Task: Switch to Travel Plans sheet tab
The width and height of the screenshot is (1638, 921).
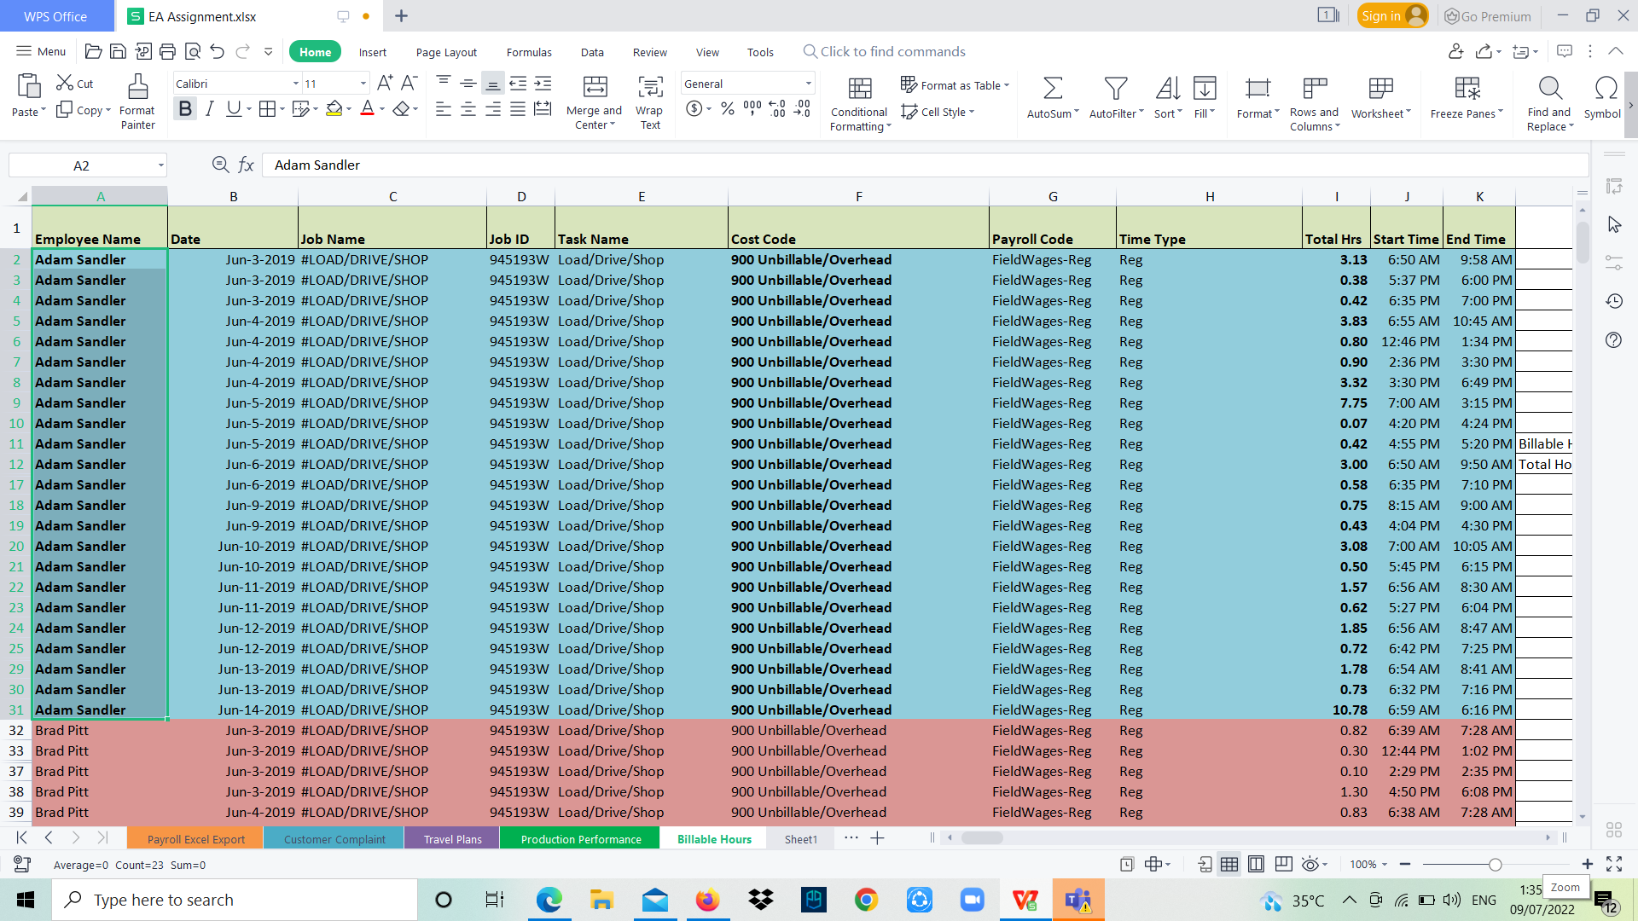Action: point(452,839)
